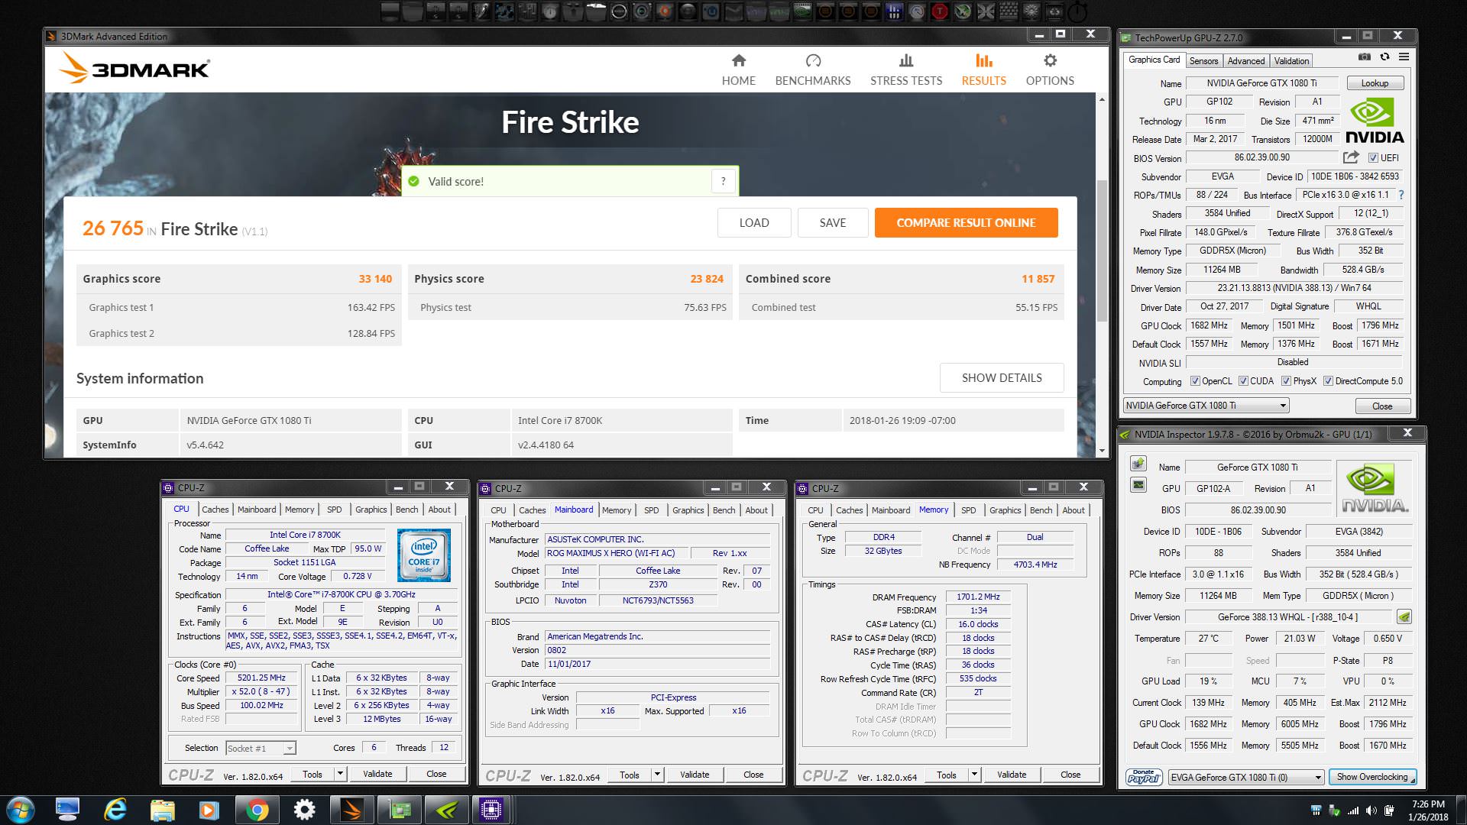
Task: Click the NVIDIA logo in GPU-Z window
Action: click(x=1374, y=121)
